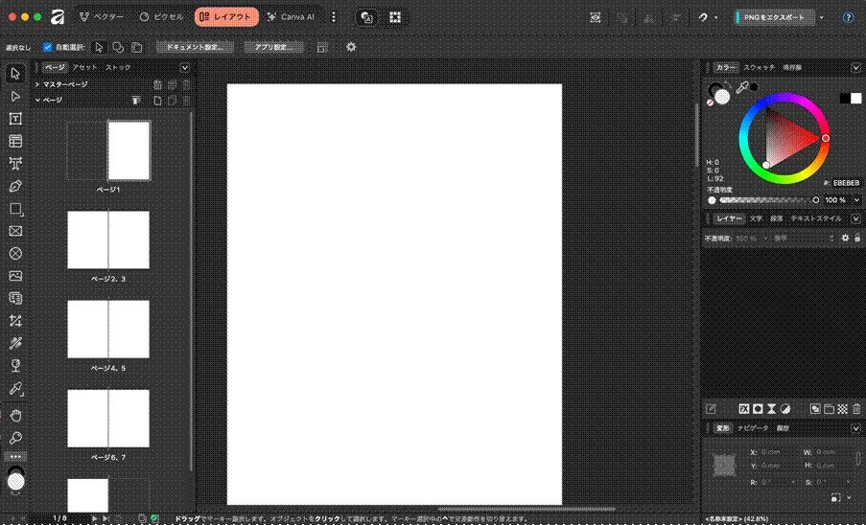The width and height of the screenshot is (866, 525).
Task: Select the Move tool in left toolbar
Action: tap(15, 74)
